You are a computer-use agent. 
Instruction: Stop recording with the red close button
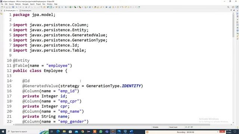tap(223, 132)
